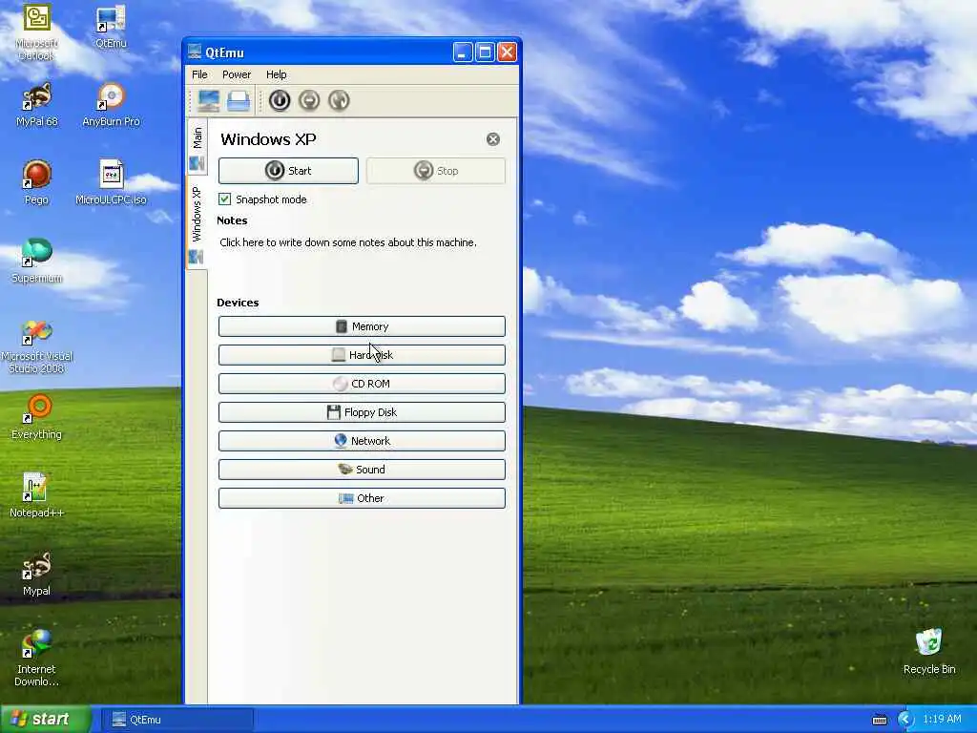This screenshot has width=977, height=733.
Task: Click the 1:19 AM taskbar clock
Action: [x=942, y=720]
